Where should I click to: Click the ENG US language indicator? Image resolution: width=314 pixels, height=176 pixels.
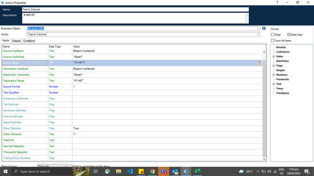pos(281,171)
